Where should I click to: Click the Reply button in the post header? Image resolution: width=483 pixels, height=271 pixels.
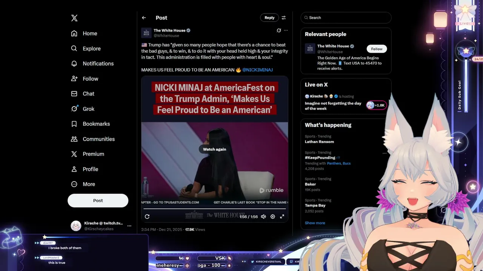(269, 18)
